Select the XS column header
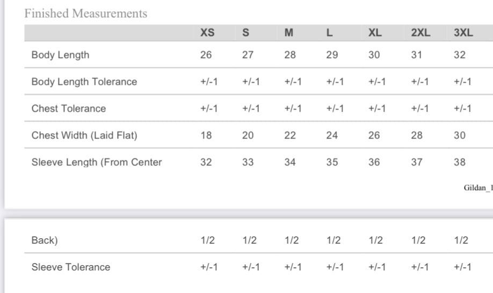 point(207,33)
